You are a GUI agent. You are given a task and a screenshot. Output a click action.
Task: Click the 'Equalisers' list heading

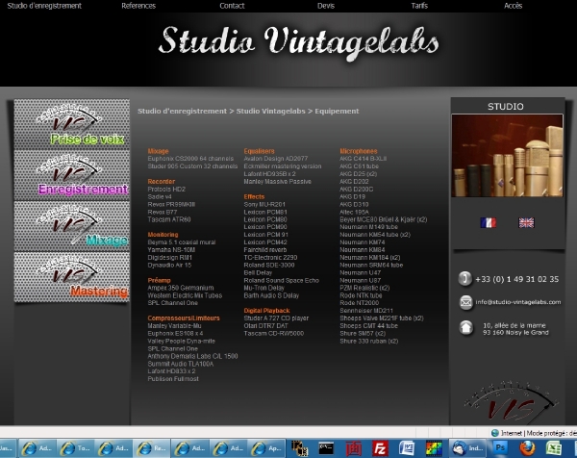point(259,151)
